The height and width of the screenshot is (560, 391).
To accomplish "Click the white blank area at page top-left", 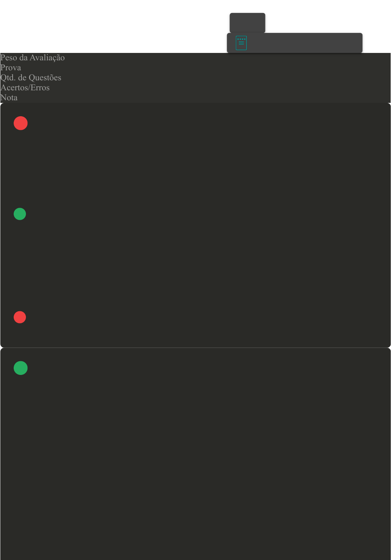I will point(111,26).
